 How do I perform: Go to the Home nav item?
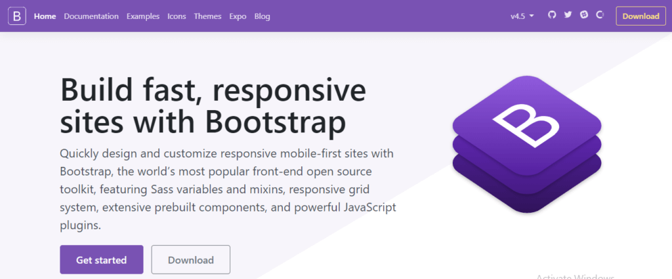pyautogui.click(x=45, y=16)
